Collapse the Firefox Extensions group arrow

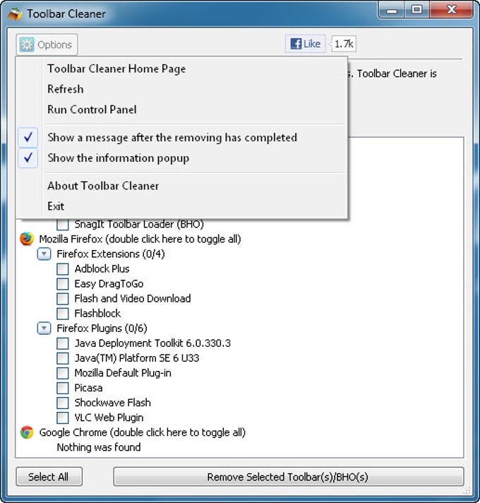point(44,254)
